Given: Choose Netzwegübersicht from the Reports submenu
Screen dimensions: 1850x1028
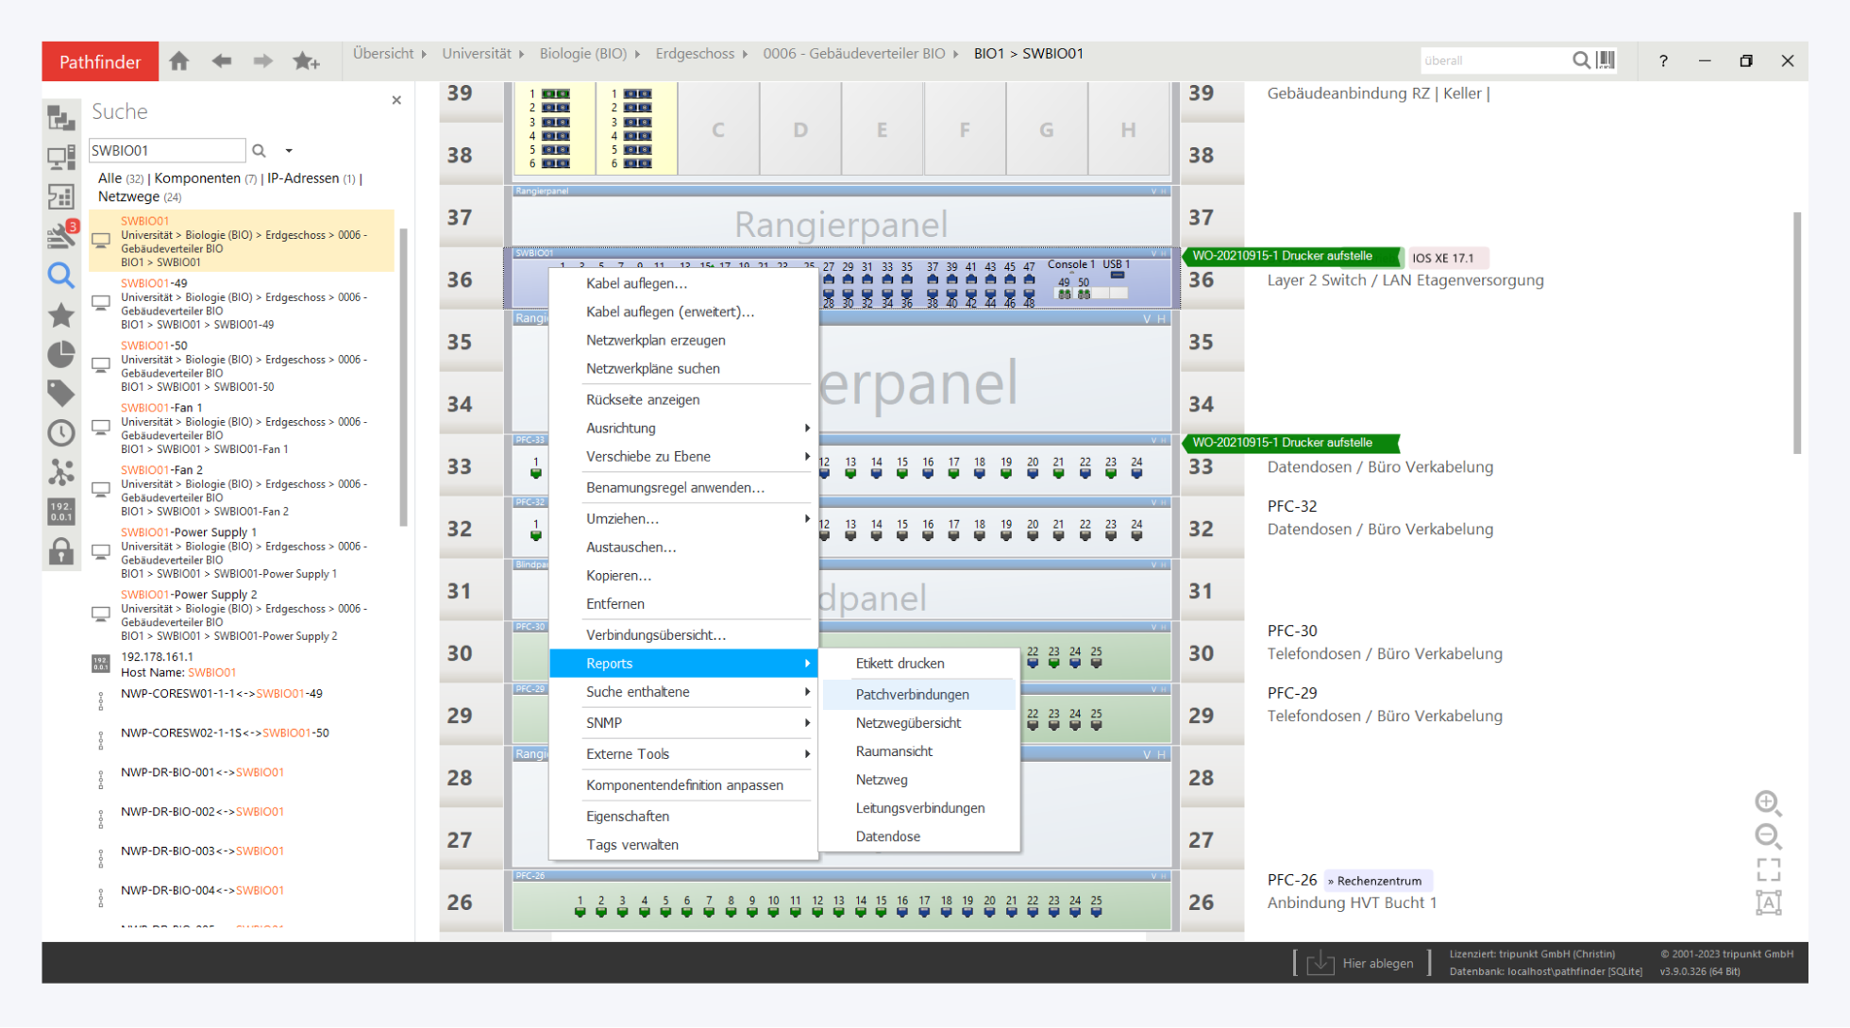Looking at the screenshot, I should click(908, 722).
